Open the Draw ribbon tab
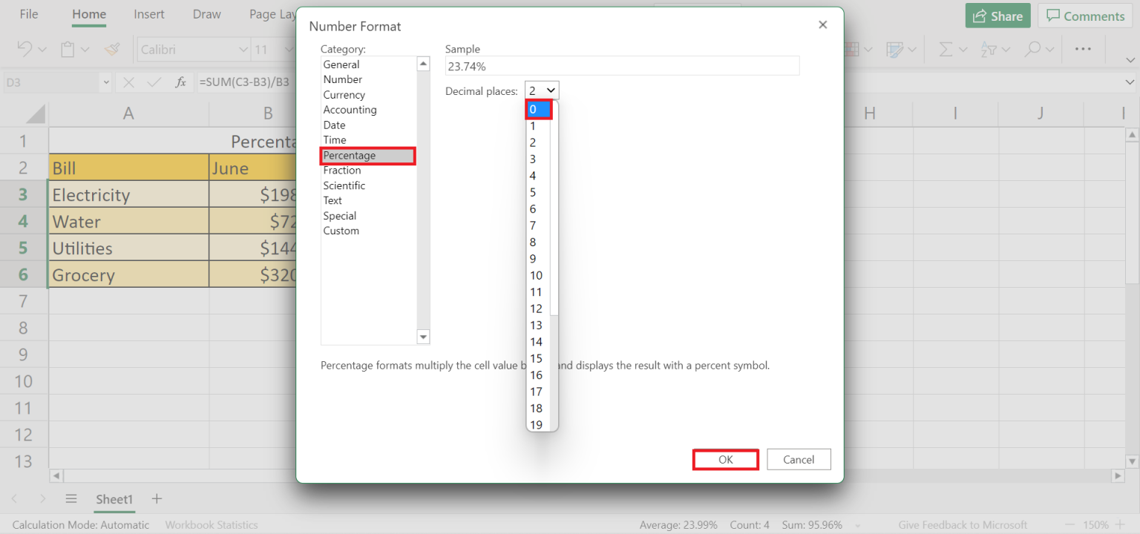Image resolution: width=1140 pixels, height=534 pixels. pyautogui.click(x=206, y=13)
